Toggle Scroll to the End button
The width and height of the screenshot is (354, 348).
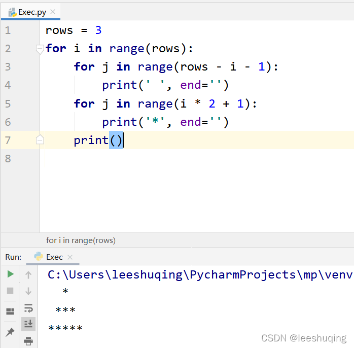tap(28, 324)
